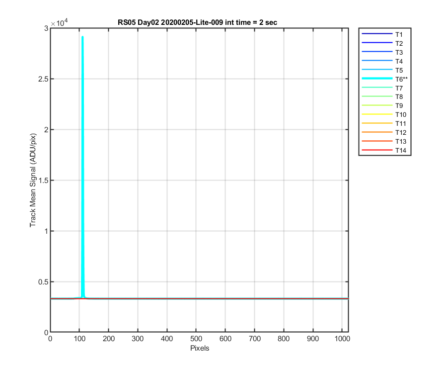Select the T13 legend entry
Viewport: 447px width, 373px height.
coord(384,142)
